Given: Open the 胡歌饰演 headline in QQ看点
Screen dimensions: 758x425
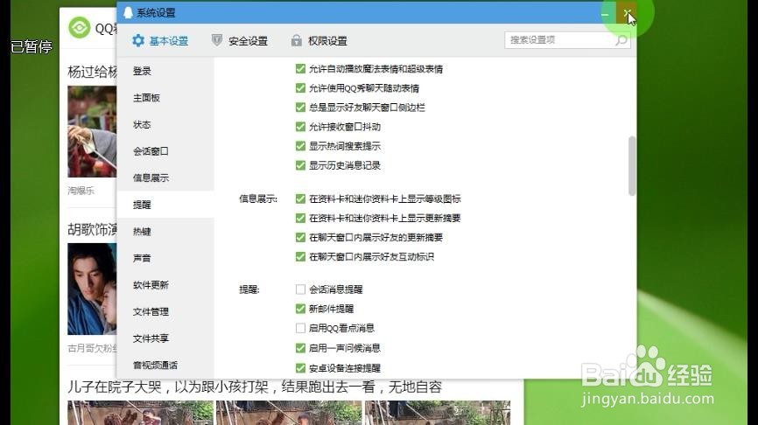Looking at the screenshot, I should pyautogui.click(x=92, y=229).
